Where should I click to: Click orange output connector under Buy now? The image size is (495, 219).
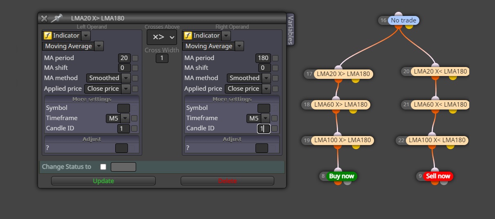click(x=338, y=182)
